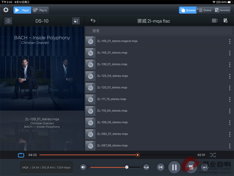Screen dimensions: 234x176
Task: Open options menu for 2L-145_01_stereo.mqacd.mqa
Action: pos(230,41)
